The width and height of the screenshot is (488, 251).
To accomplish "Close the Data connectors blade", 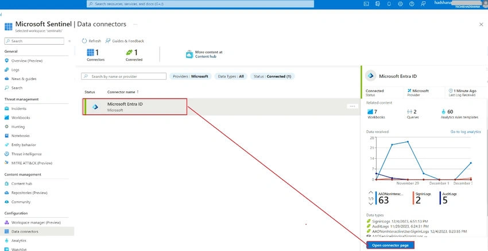I will [481, 24].
